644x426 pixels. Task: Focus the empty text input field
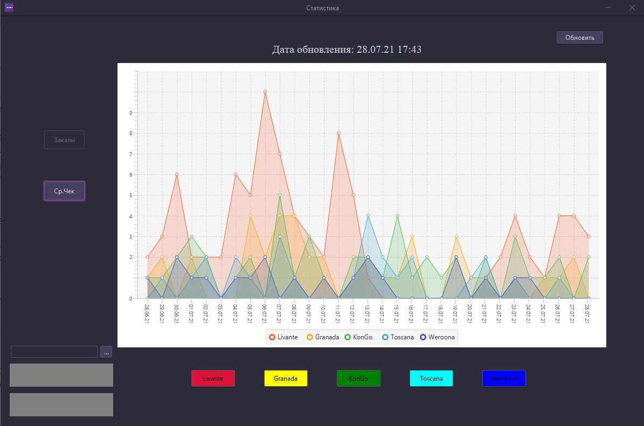pyautogui.click(x=54, y=352)
